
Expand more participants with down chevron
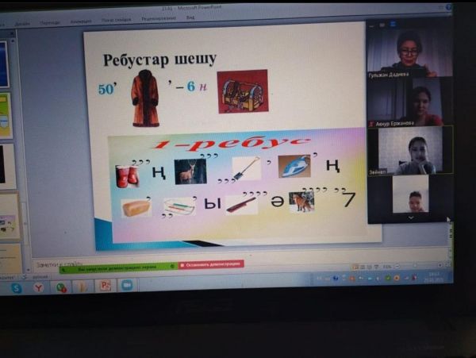tap(410, 217)
